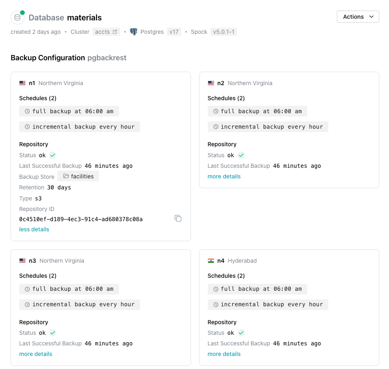Open the Actions dropdown menu

coord(358,17)
